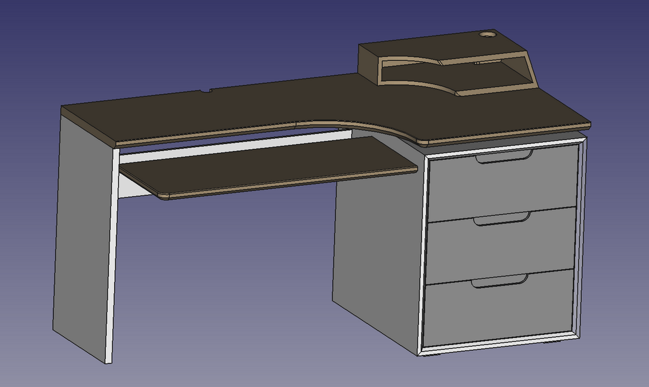Select the top drawer front
Viewport: 649px width, 387px height.
[x=501, y=184]
